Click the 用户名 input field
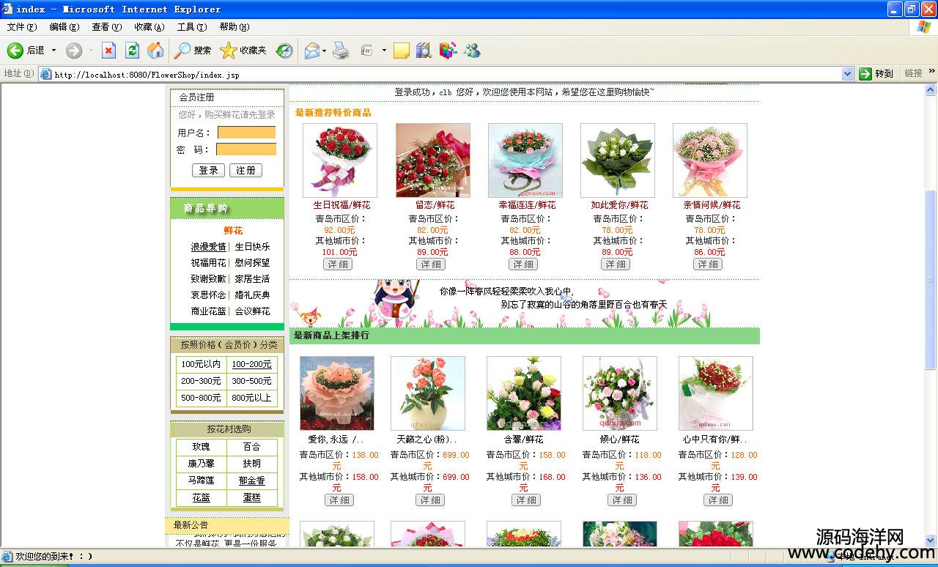This screenshot has height=567, width=938. tap(246, 133)
